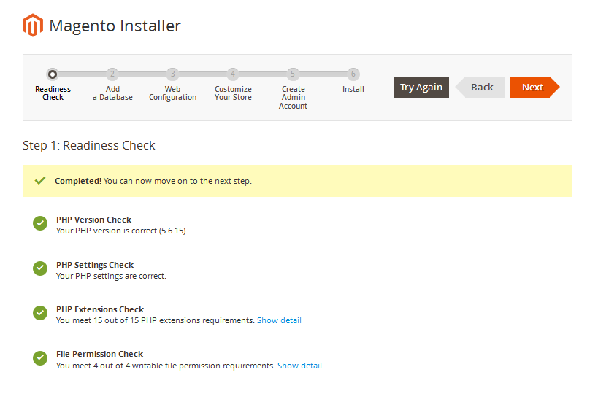The height and width of the screenshot is (402, 598).
Task: Click the File Permission Check green checkmark
Action: tap(40, 358)
